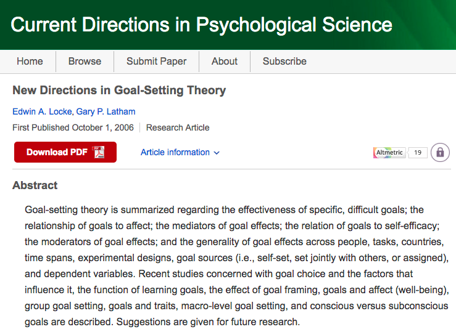Image resolution: width=456 pixels, height=332 pixels.
Task: Open author Gary P. Latham's link
Action: (x=106, y=111)
